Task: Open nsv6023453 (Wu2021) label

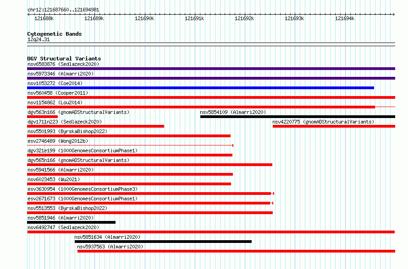Action: [x=54, y=179]
